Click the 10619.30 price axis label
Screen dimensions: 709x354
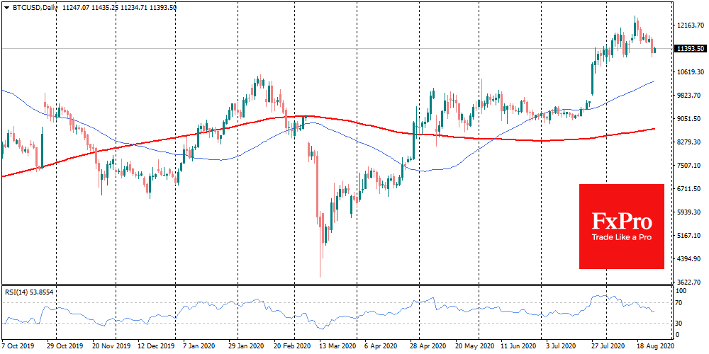point(690,72)
